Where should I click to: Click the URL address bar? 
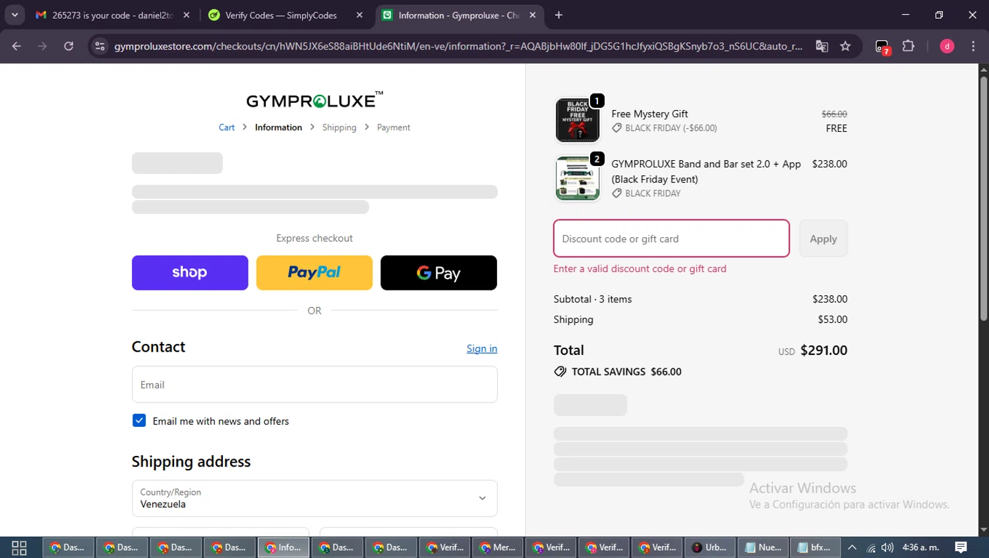458,46
